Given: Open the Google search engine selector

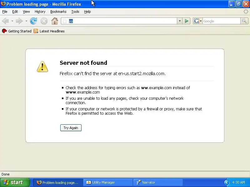Looking at the screenshot, I should (x=198, y=21).
